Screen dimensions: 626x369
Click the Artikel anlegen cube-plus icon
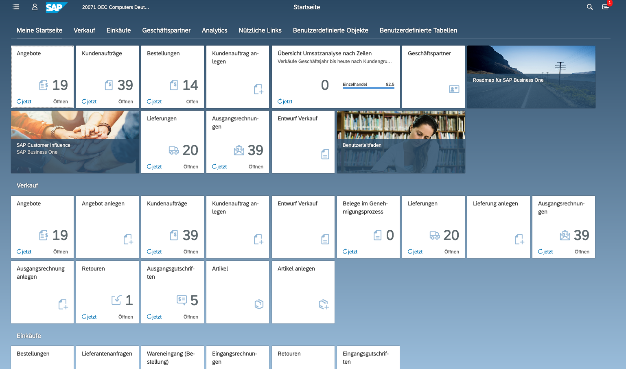324,304
